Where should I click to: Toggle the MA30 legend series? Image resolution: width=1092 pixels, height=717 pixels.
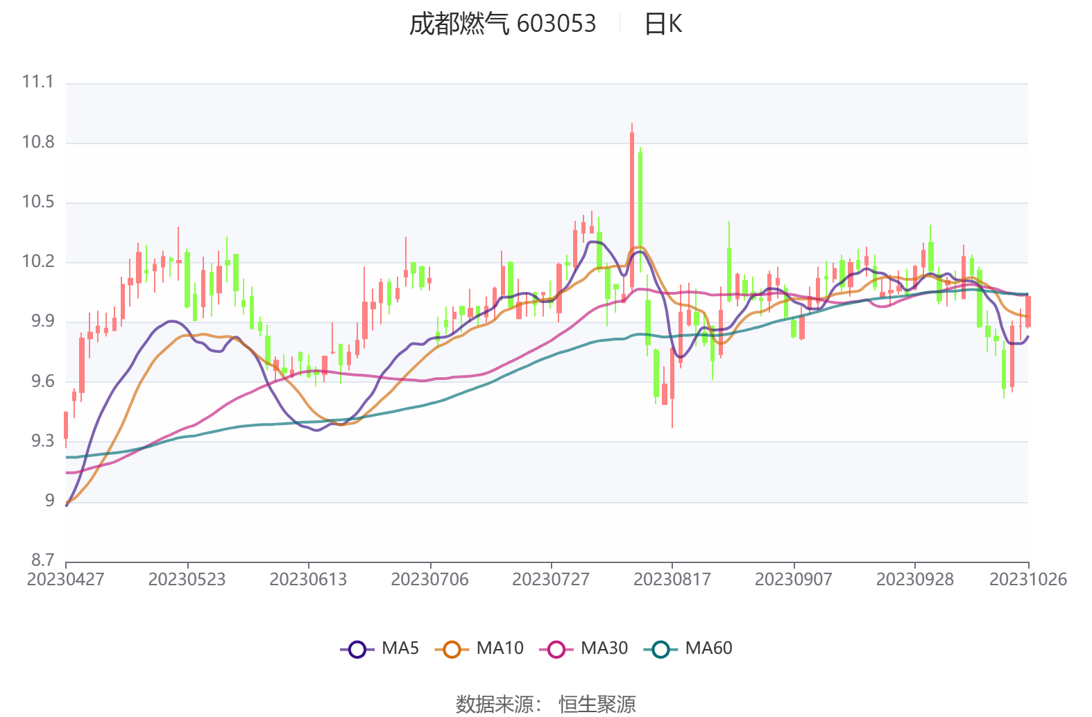583,649
